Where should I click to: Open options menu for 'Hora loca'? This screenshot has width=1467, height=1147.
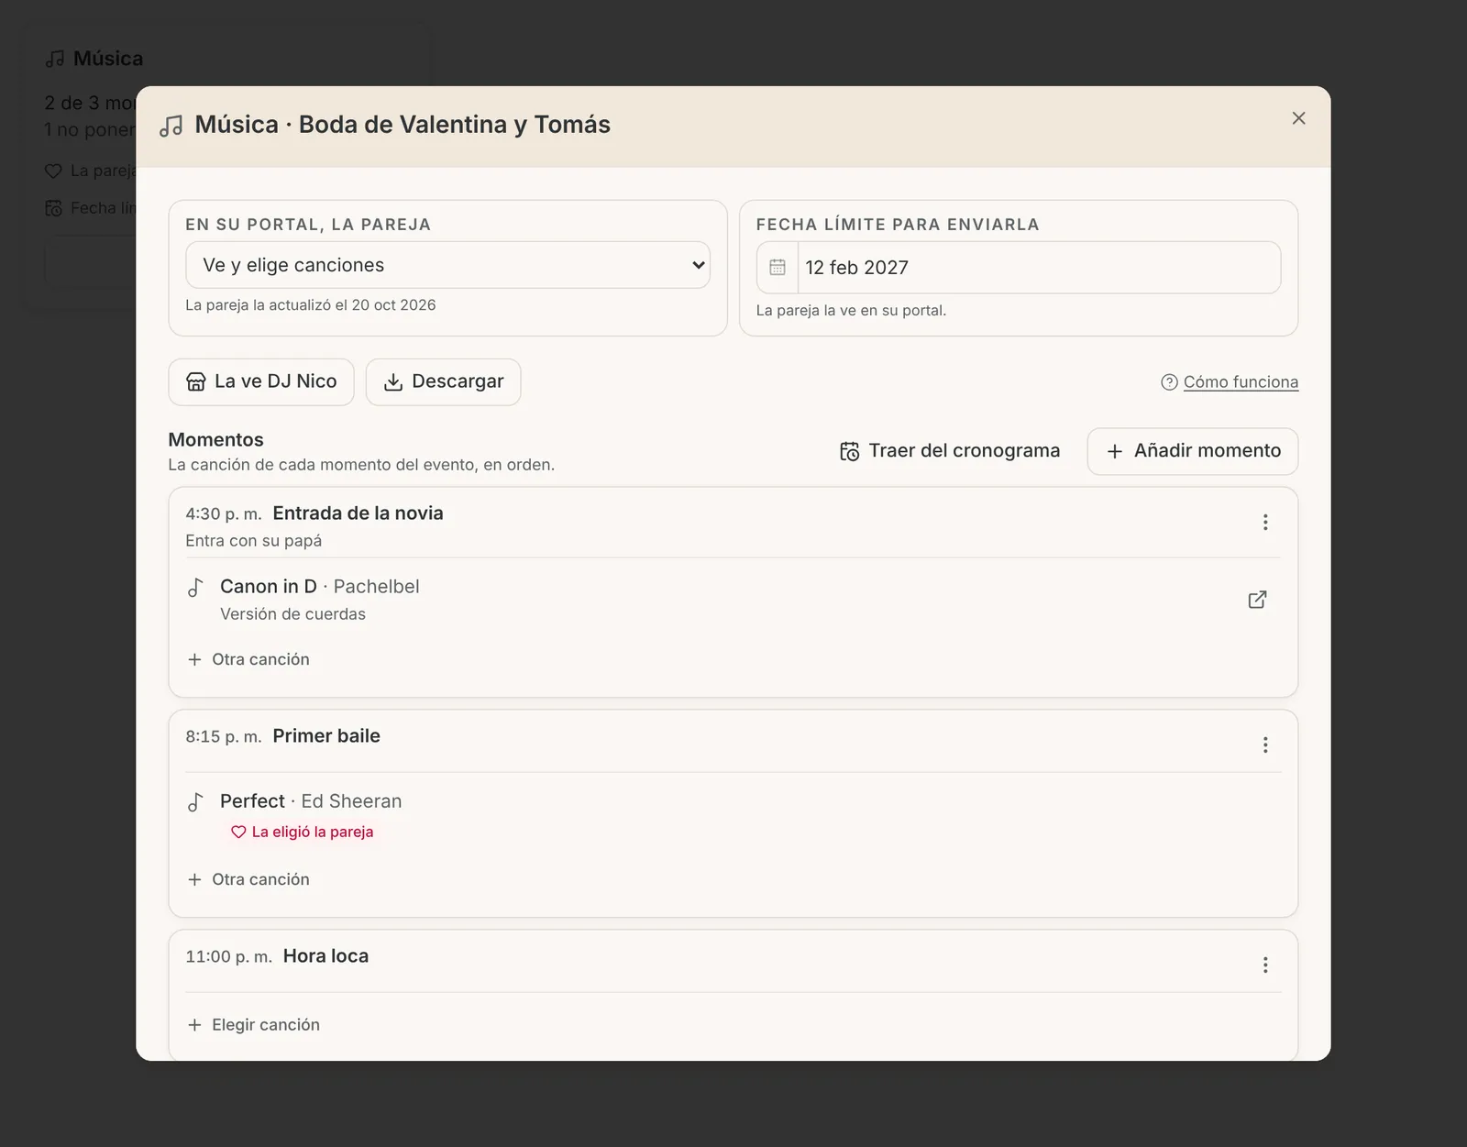click(x=1265, y=965)
